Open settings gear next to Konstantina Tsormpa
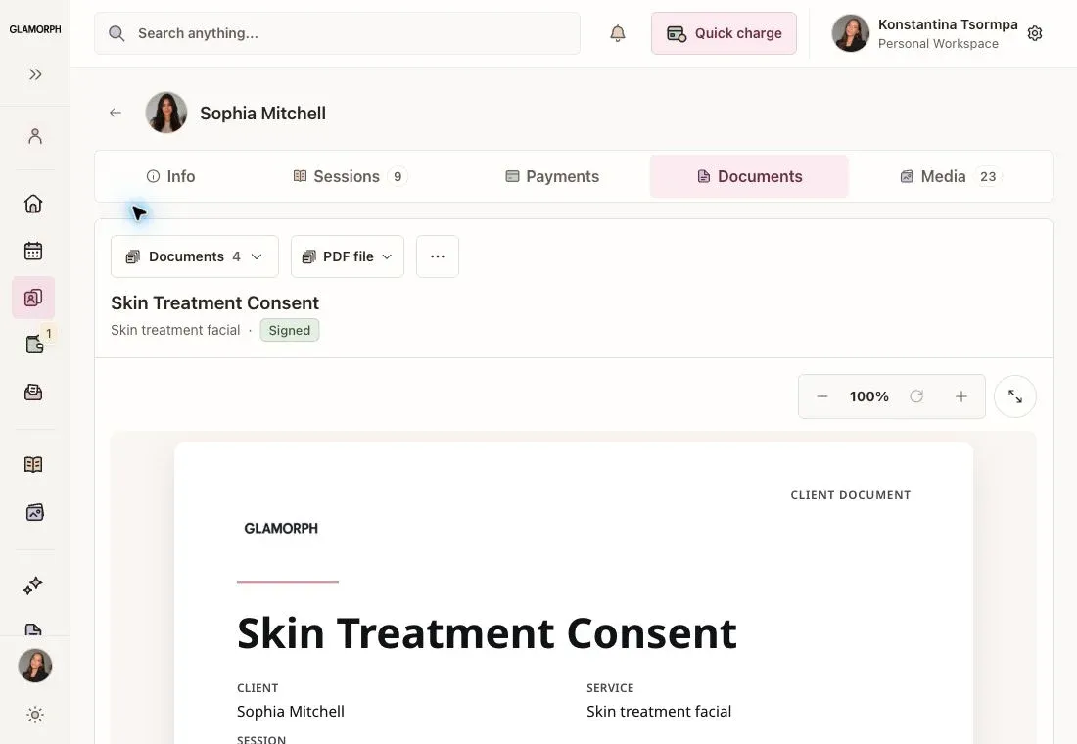This screenshot has width=1077, height=744. 1035,33
